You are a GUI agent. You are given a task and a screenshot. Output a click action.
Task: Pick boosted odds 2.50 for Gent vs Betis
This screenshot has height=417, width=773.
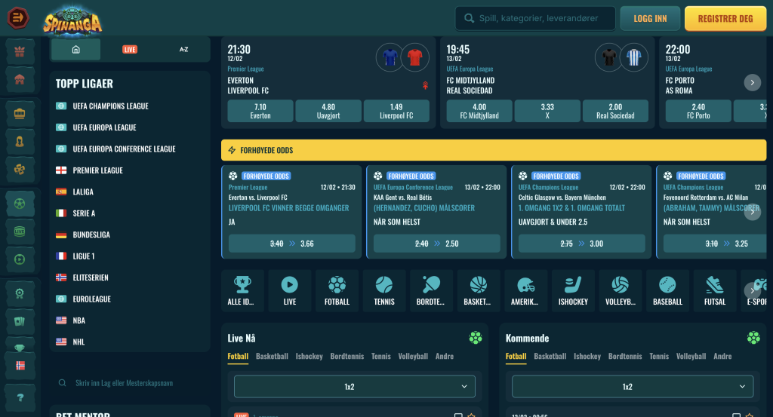(x=437, y=244)
